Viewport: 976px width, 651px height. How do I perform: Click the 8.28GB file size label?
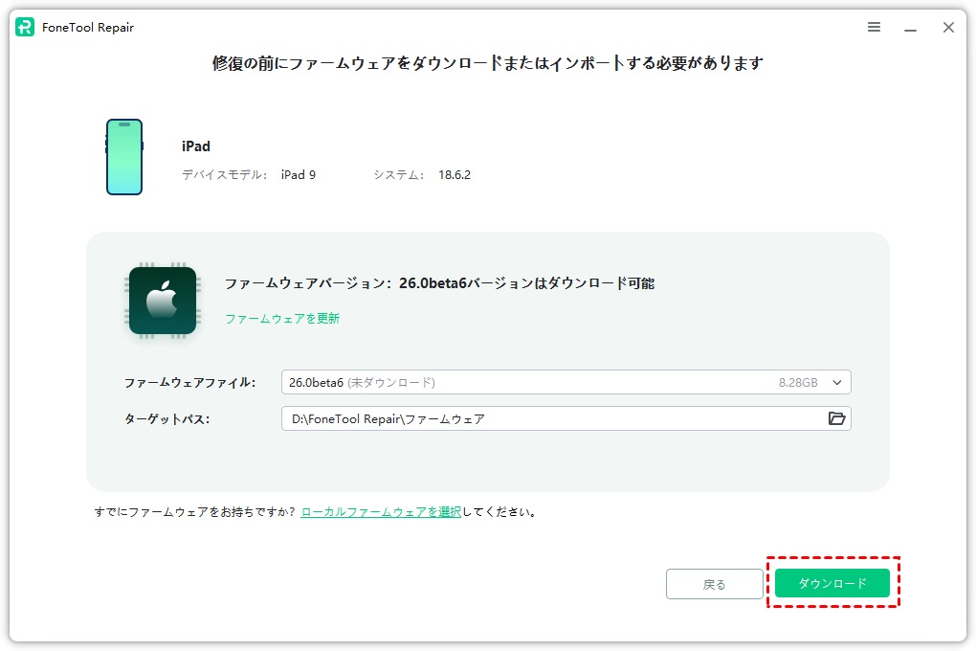click(801, 381)
